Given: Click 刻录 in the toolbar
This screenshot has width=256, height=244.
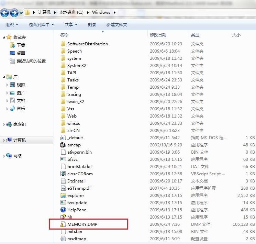Looking at the screenshot, I should click(92, 25).
